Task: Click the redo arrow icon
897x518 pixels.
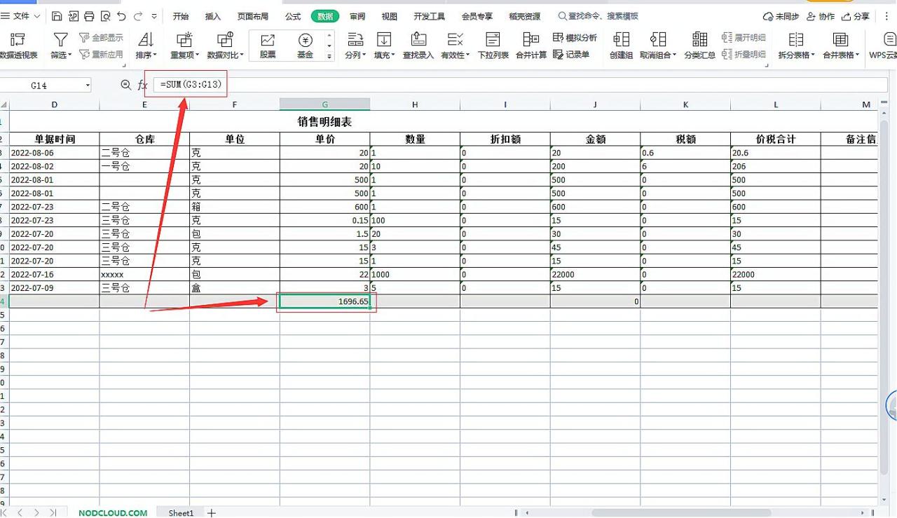Action: pos(138,16)
